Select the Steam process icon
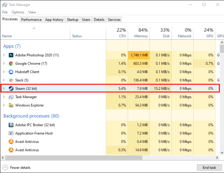This screenshot has height=173, width=224. click(11, 88)
